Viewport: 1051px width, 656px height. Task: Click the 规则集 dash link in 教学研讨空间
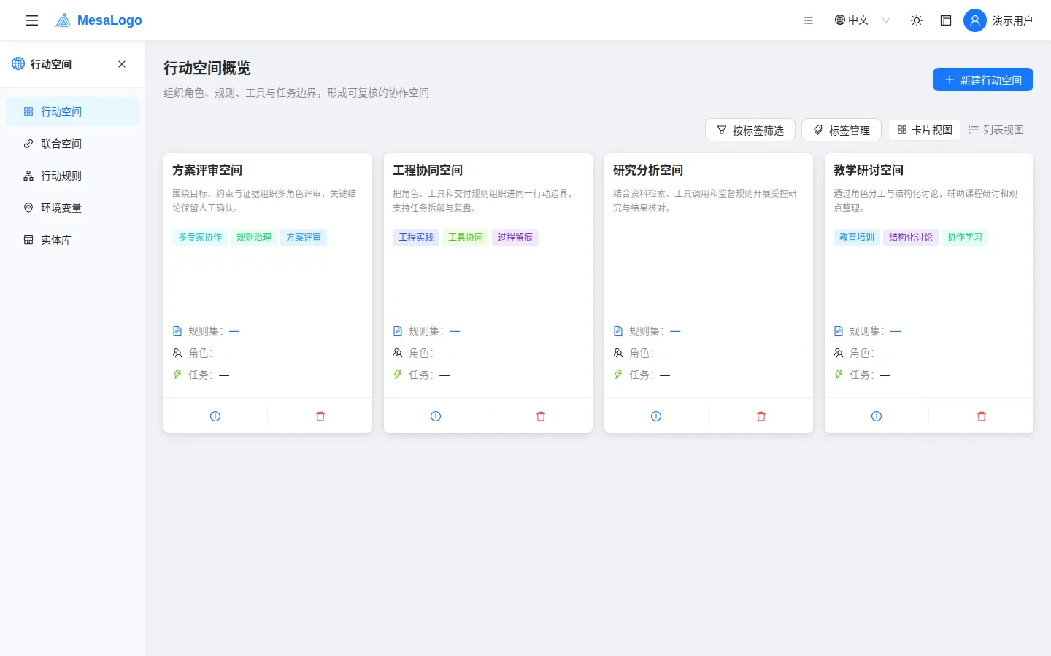click(x=896, y=331)
